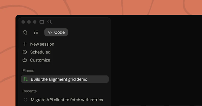This screenshot has width=202, height=106.
Task: Click the green pull request icon
Action: [26, 79]
